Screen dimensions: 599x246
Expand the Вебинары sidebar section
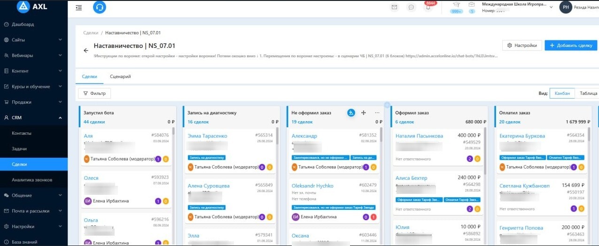point(34,55)
